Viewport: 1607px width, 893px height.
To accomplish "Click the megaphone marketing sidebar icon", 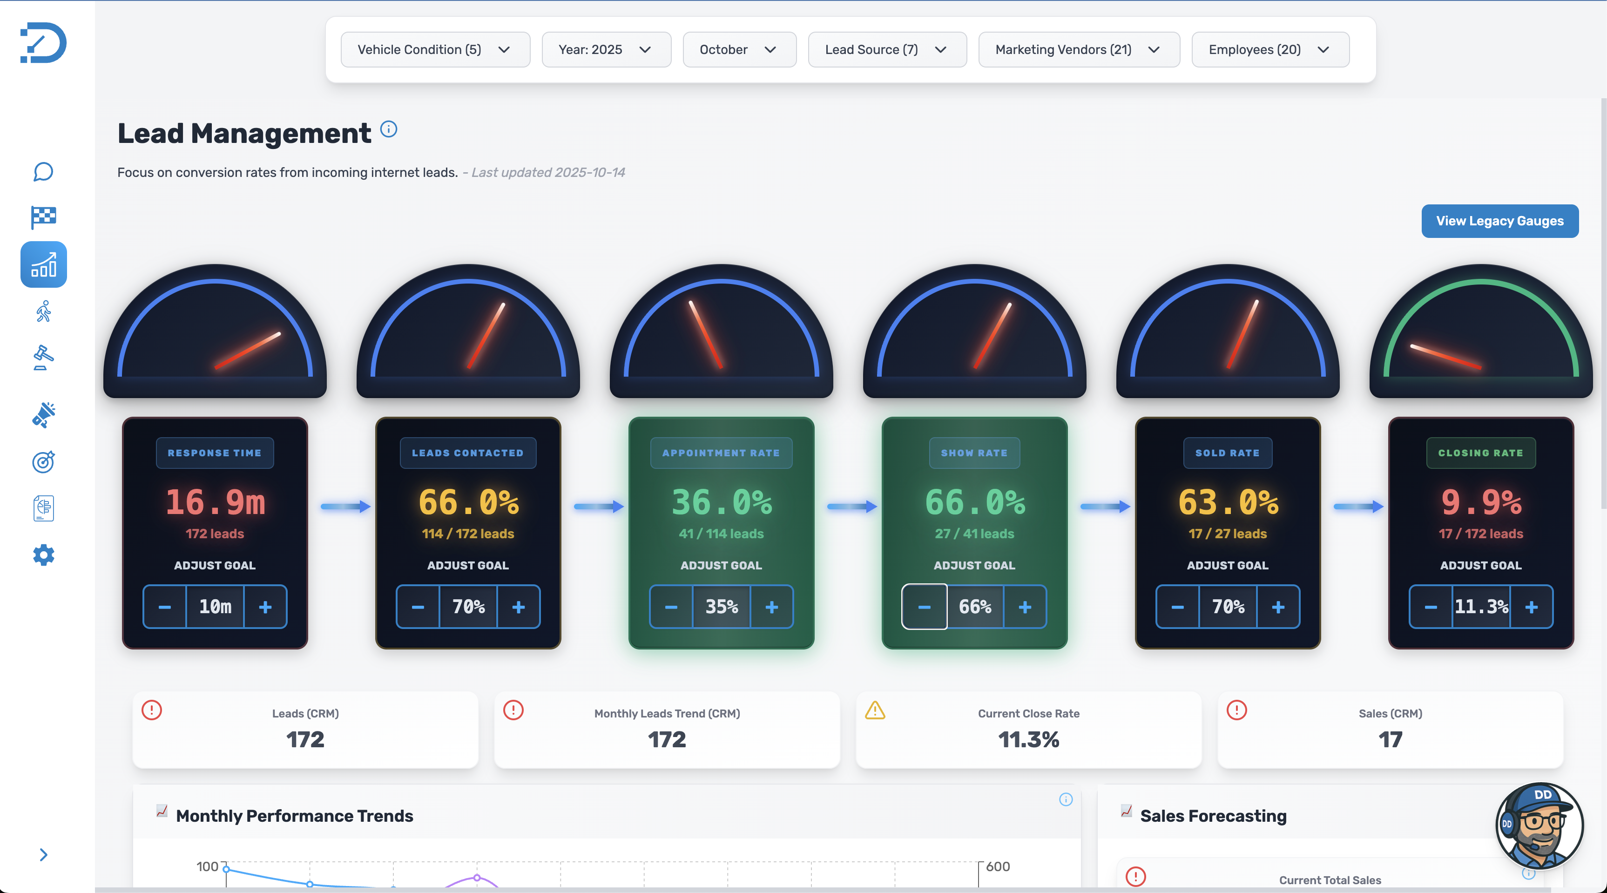I will pos(43,415).
